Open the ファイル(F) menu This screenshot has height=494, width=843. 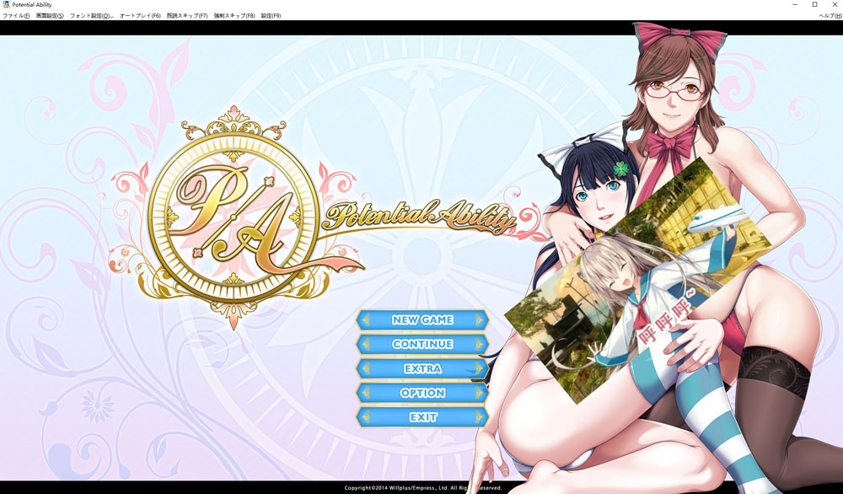[x=16, y=15]
